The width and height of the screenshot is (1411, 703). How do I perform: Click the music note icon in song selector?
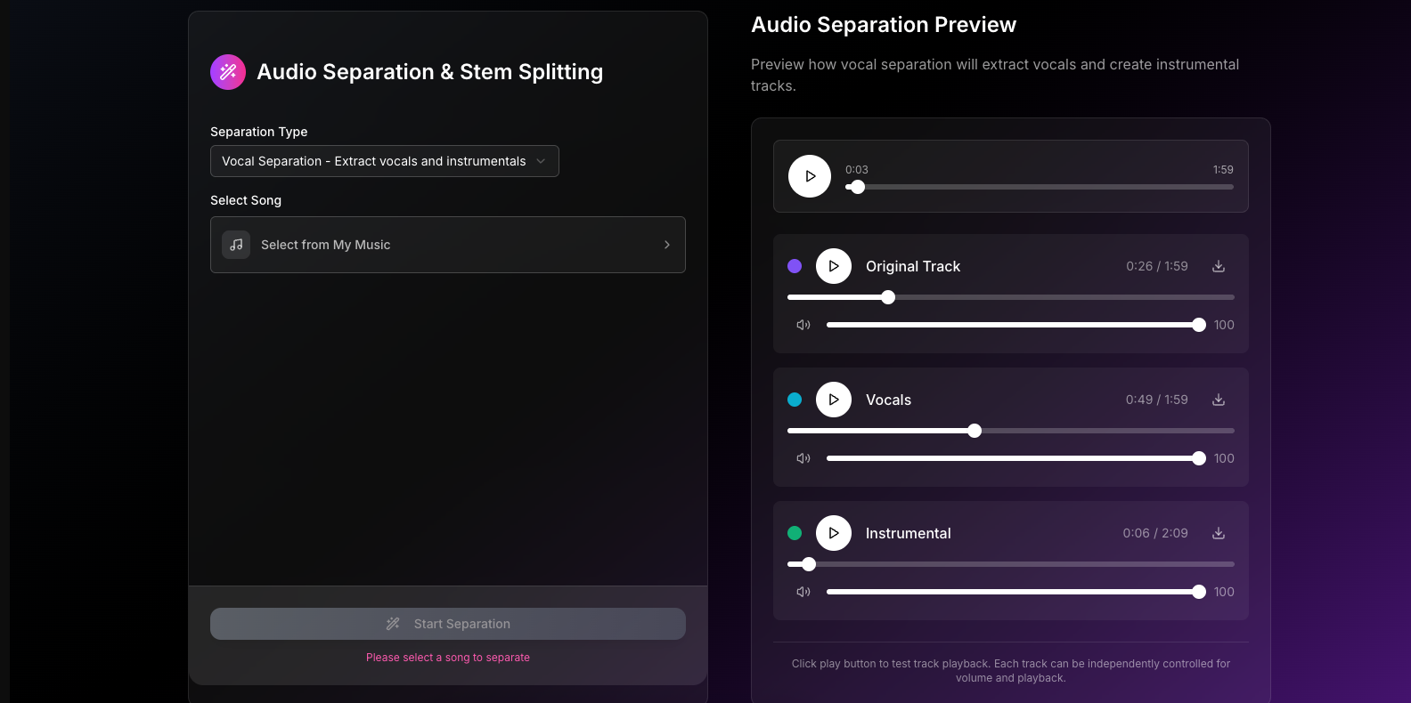(236, 245)
